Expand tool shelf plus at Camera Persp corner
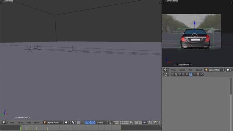The height and width of the screenshot is (131, 233). pos(163,3)
